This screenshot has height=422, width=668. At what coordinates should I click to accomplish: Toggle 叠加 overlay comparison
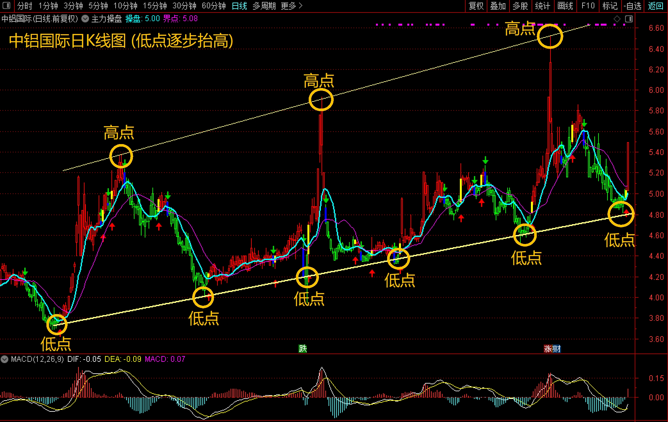498,6
